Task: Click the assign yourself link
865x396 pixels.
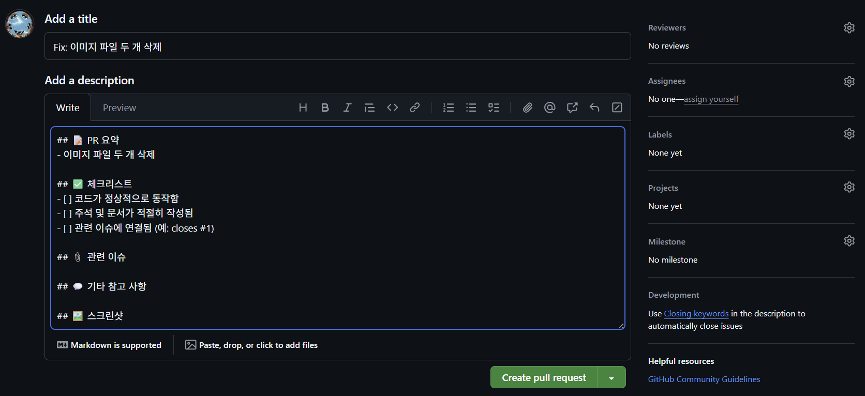Action: (x=711, y=99)
